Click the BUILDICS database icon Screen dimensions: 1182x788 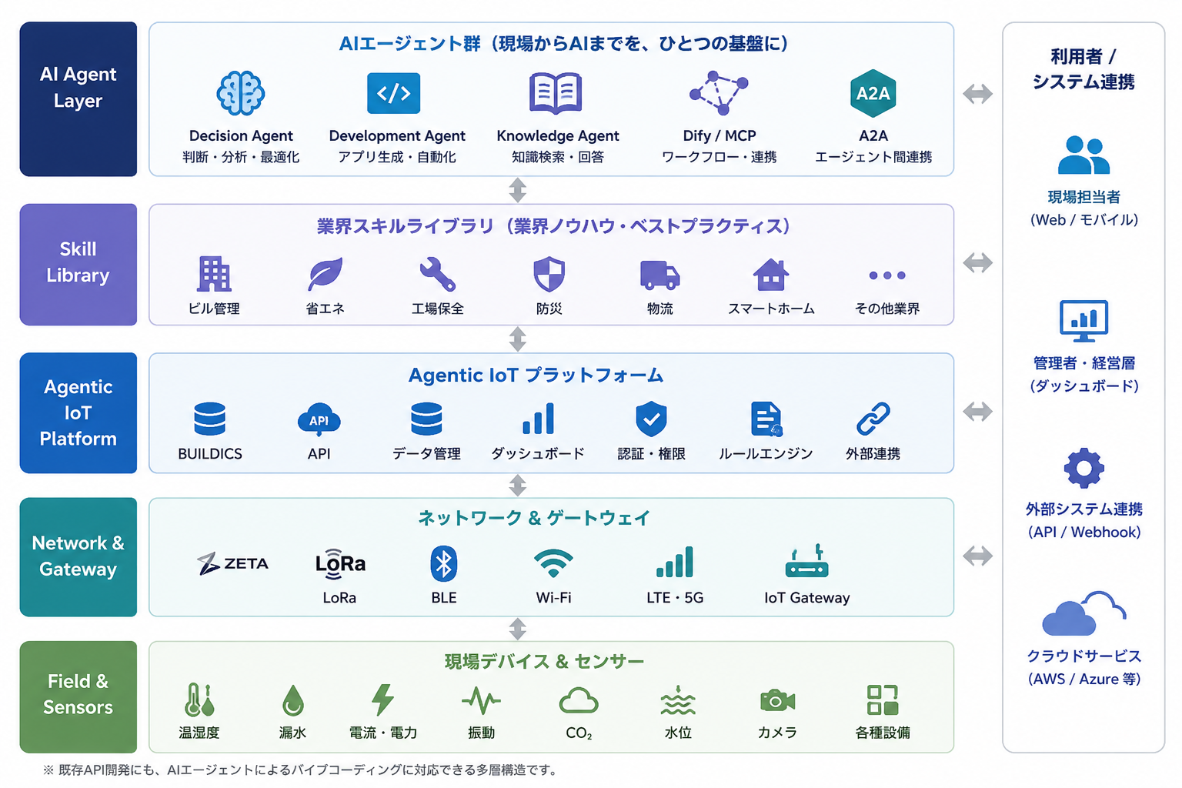209,419
